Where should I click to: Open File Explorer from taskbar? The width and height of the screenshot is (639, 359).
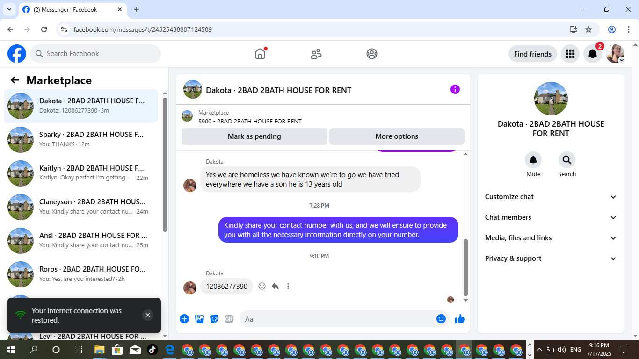point(99,350)
